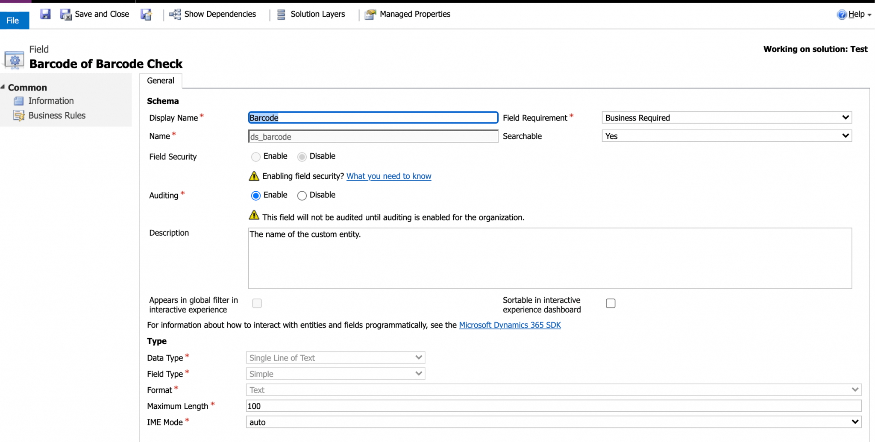
Task: Click the Help icon
Action: click(x=841, y=14)
